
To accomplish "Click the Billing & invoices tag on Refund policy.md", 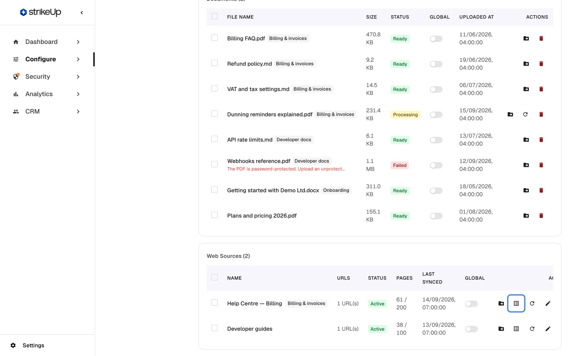I will pos(295,64).
